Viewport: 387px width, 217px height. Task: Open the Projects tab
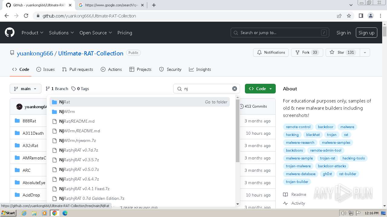[140, 69]
